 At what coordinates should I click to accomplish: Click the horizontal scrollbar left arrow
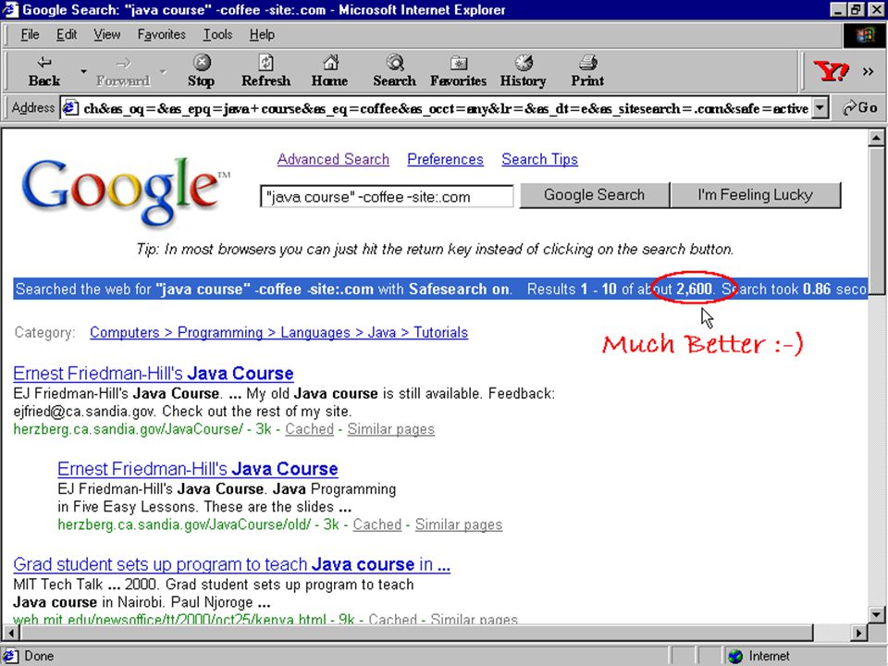pos(9,633)
